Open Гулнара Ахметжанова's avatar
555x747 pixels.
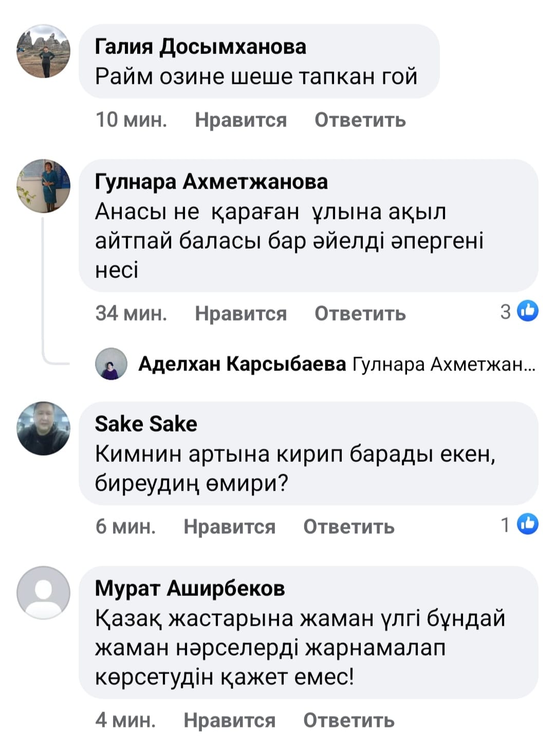coord(43,186)
